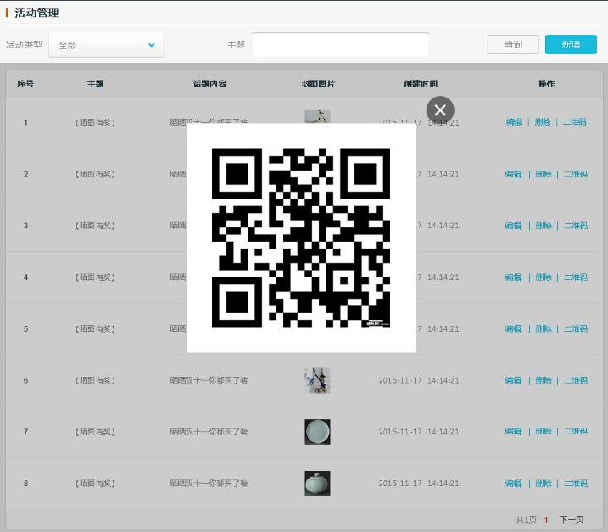Click 编辑 link in row 2

click(x=514, y=174)
